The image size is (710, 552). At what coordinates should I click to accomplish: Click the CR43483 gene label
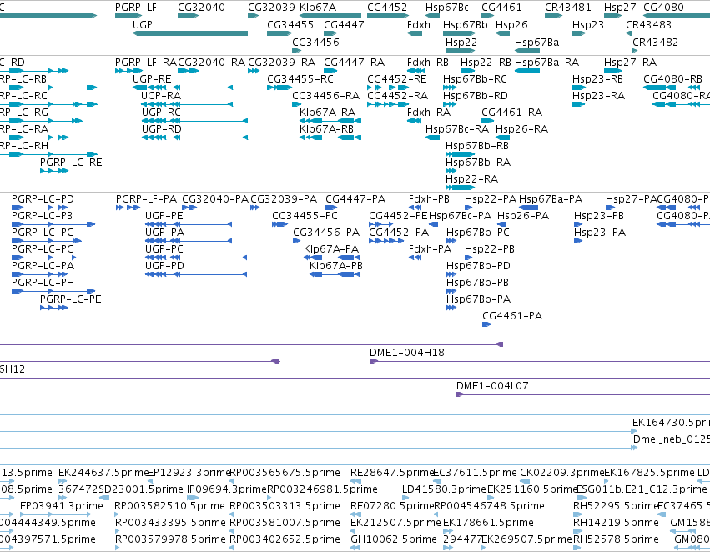[649, 24]
